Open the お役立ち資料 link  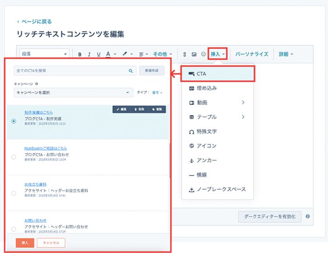(35, 184)
